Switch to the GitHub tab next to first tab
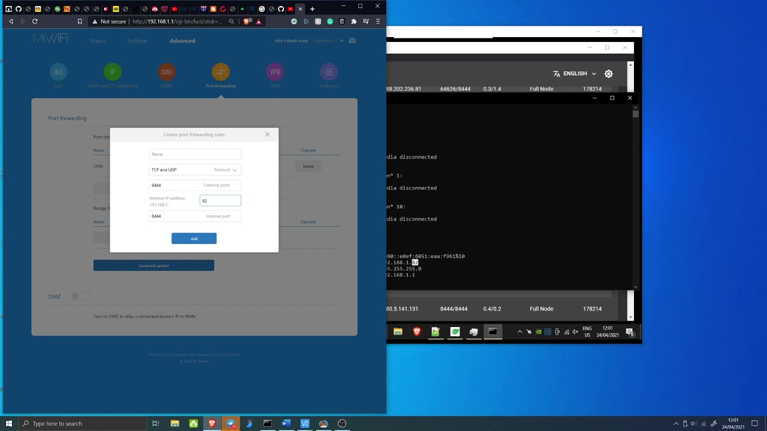The image size is (767, 431). (x=18, y=9)
